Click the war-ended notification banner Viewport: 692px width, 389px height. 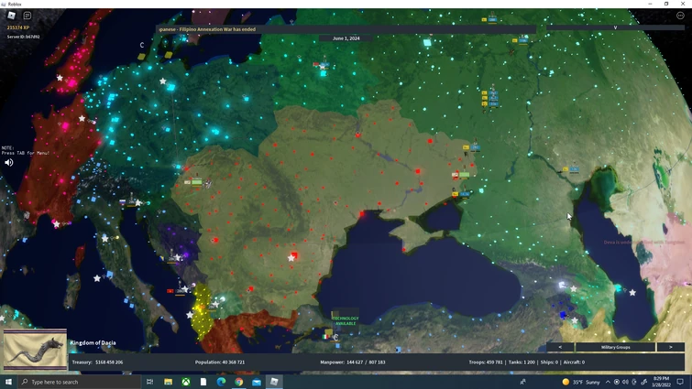[346, 29]
